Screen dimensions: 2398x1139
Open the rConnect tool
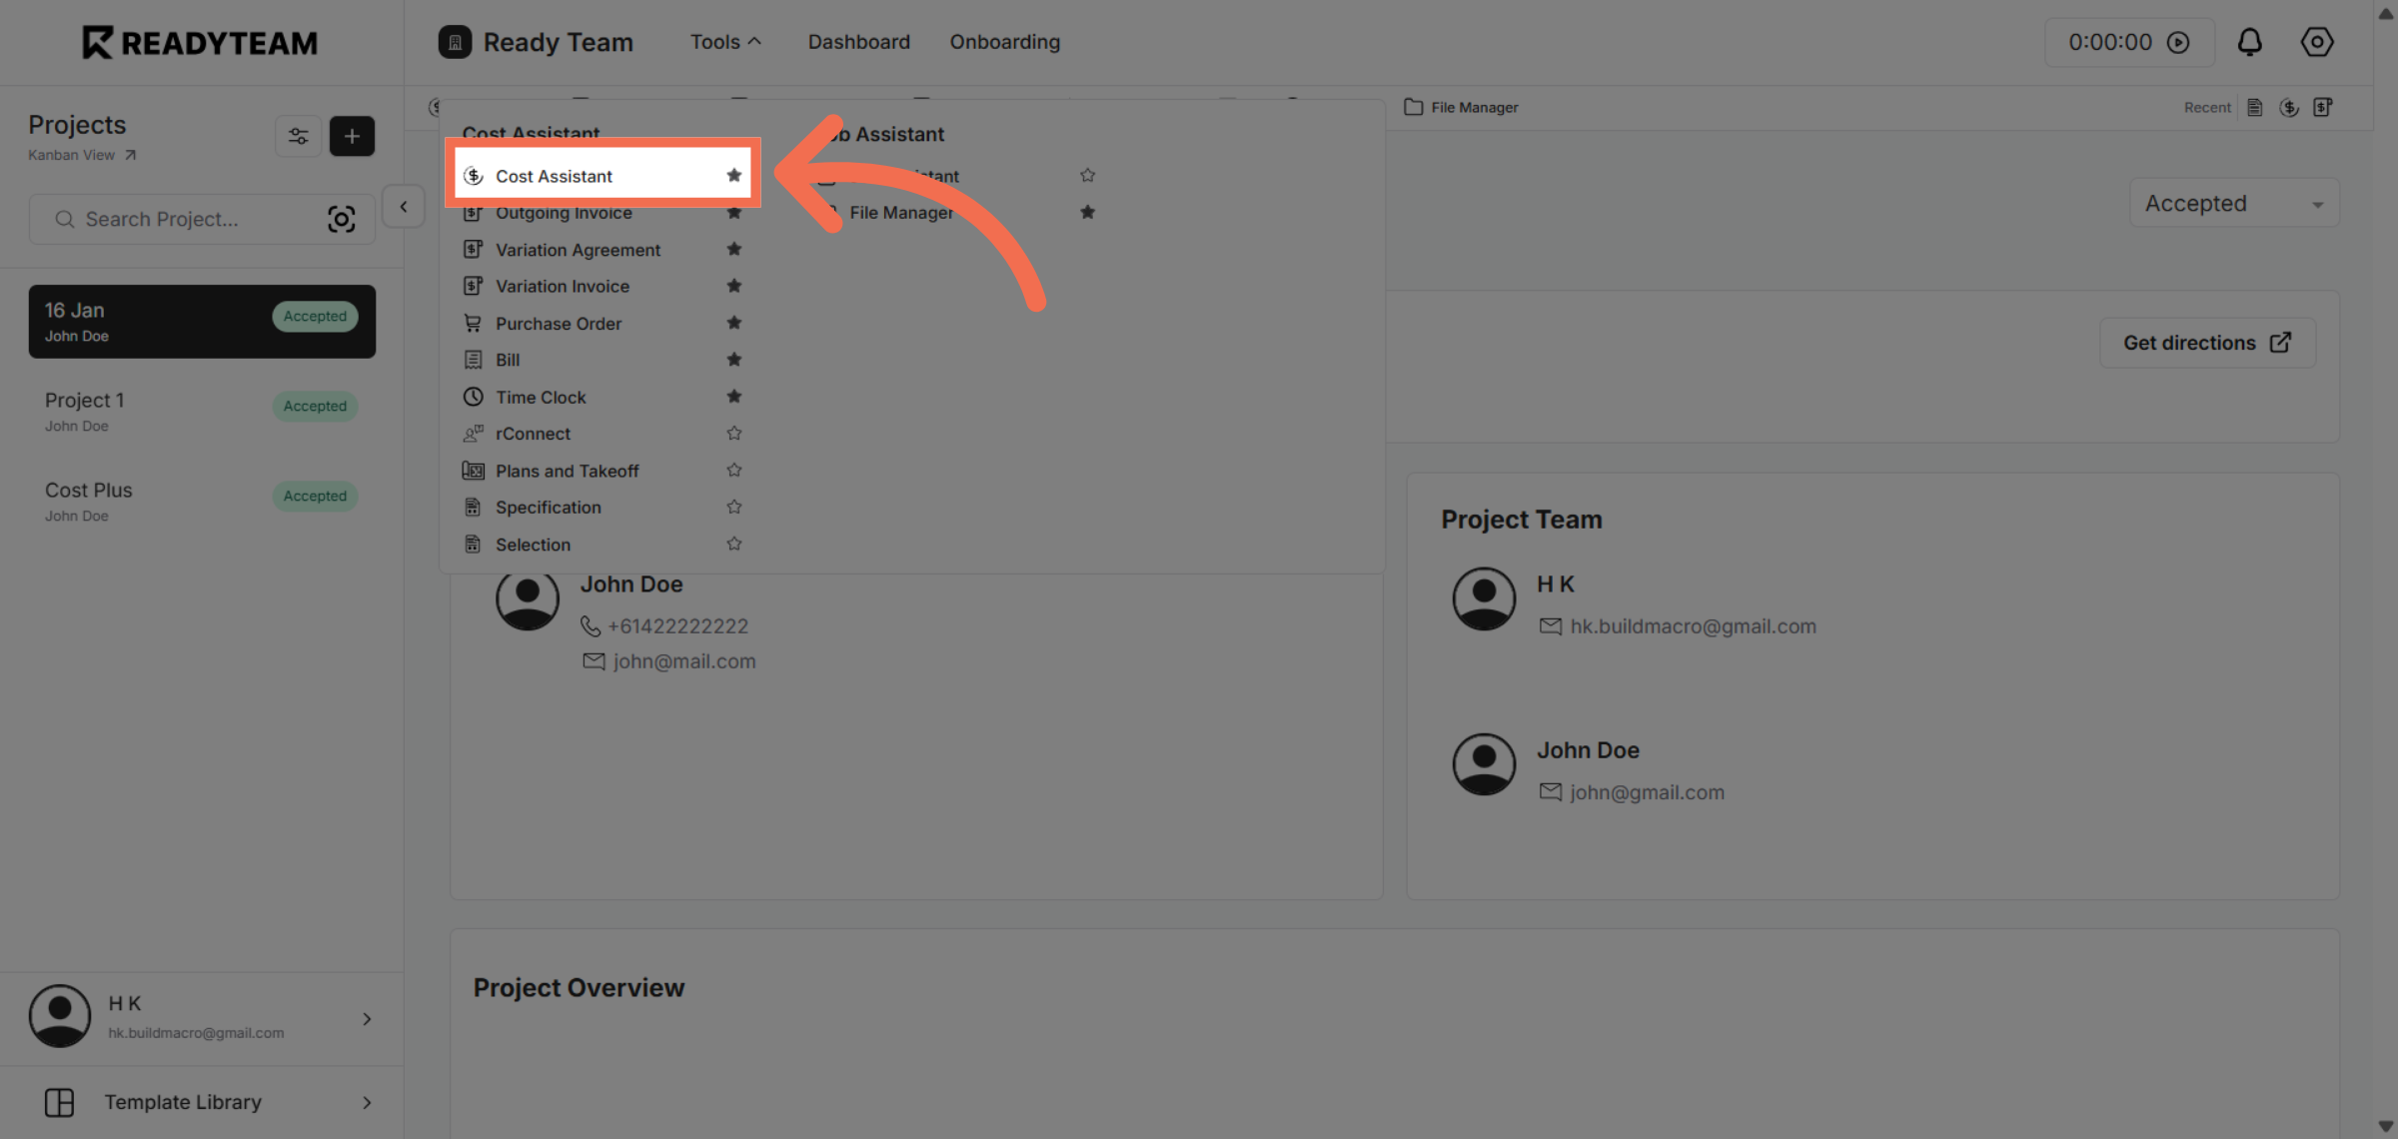click(x=532, y=433)
